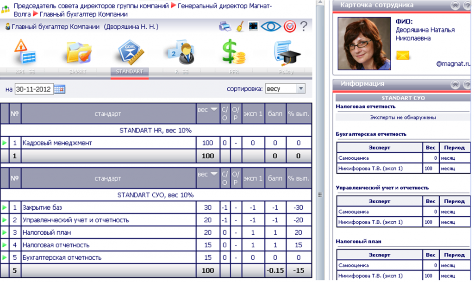Click Генеральный директор Магнат-Волга breadcrumb
Viewport: 474px width, 282px height.
(225, 6)
